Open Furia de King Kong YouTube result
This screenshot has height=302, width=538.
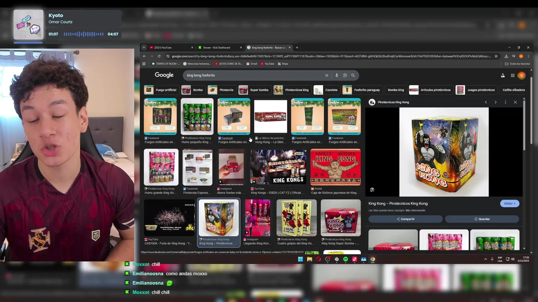[x=169, y=218]
